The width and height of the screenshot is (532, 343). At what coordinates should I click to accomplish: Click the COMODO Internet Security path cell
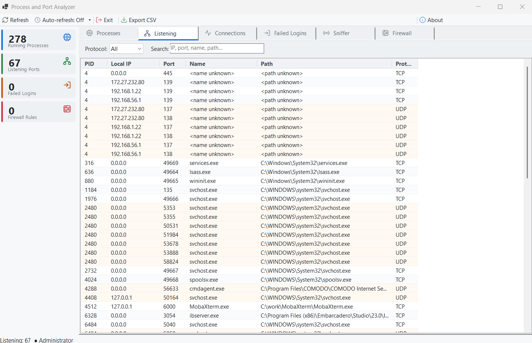coord(324,289)
